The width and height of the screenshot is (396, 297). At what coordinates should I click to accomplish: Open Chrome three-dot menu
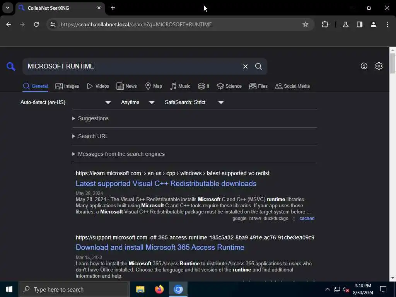[387, 24]
